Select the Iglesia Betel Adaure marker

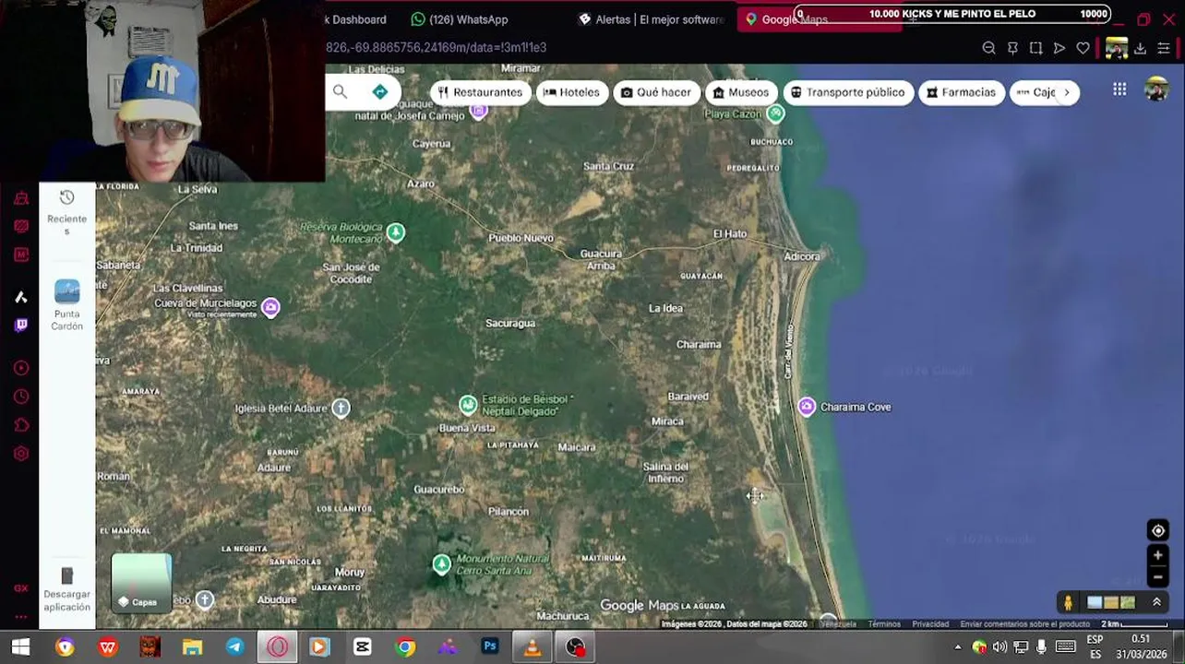[341, 408]
